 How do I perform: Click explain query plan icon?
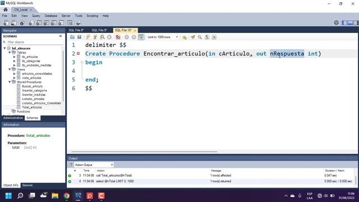(102, 37)
